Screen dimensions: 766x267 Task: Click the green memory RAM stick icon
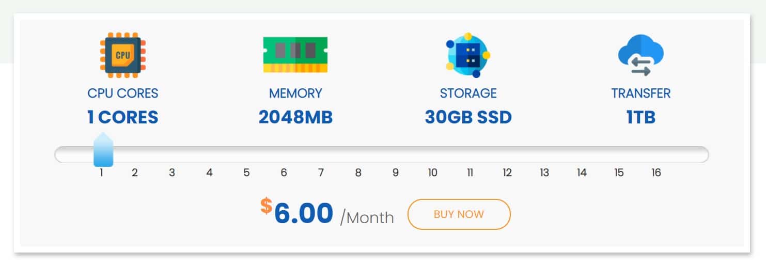(295, 55)
